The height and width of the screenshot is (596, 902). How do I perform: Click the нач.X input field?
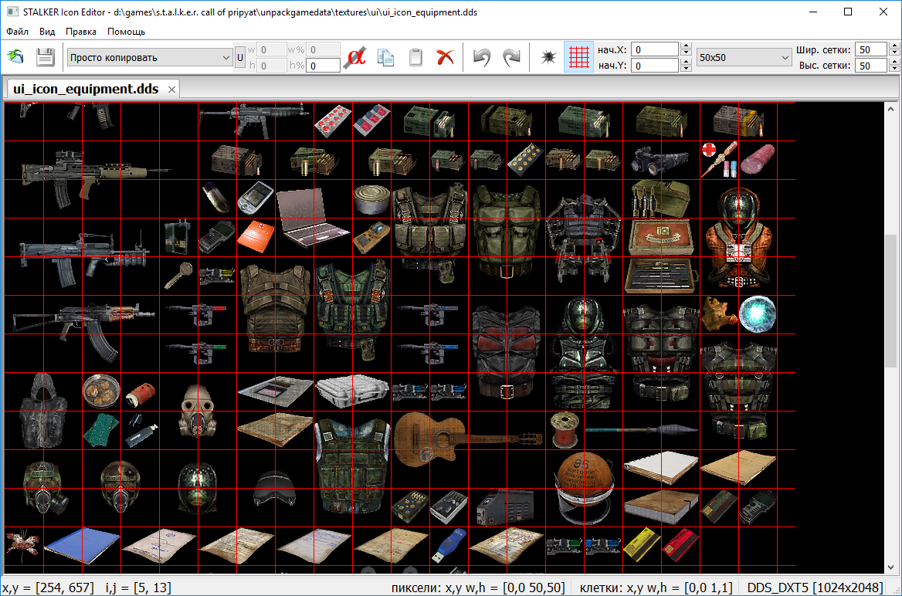655,49
